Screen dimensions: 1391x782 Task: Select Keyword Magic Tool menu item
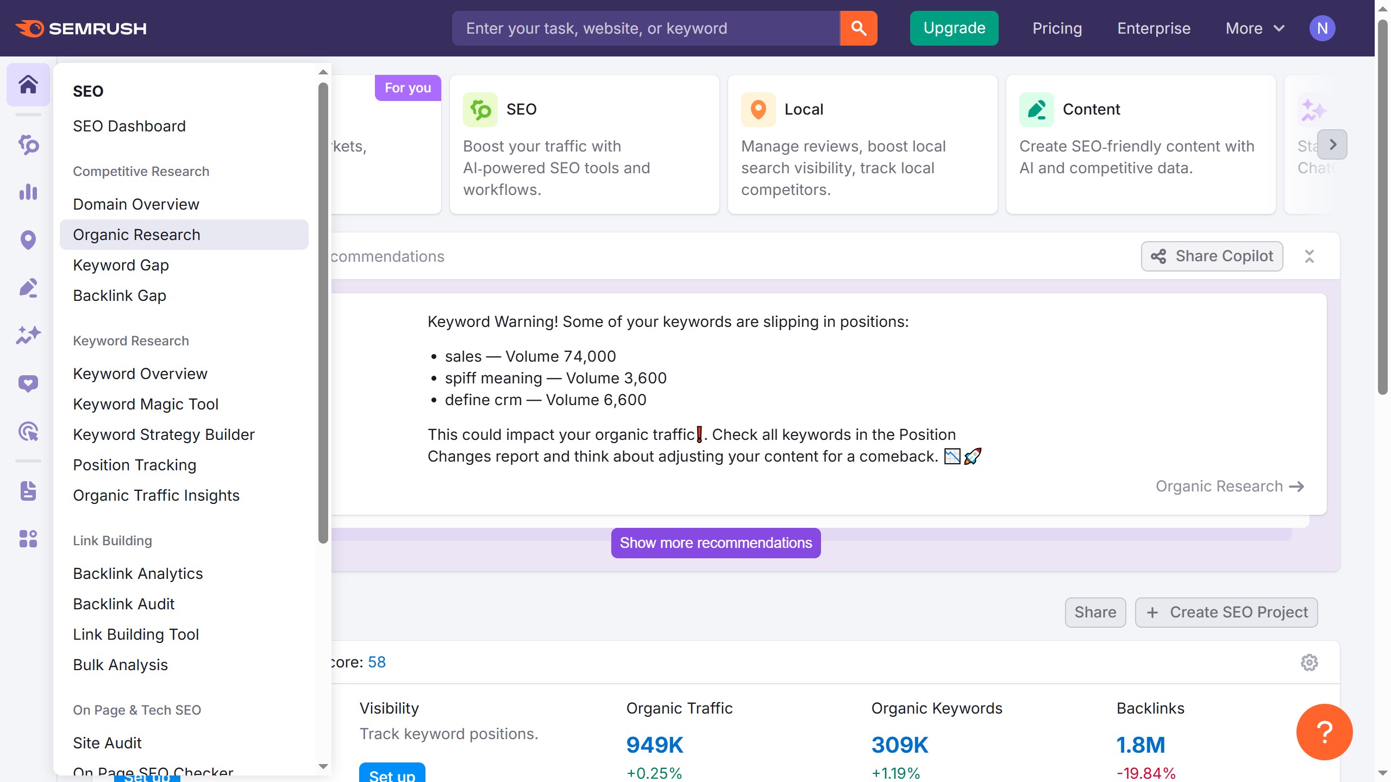[x=146, y=404]
